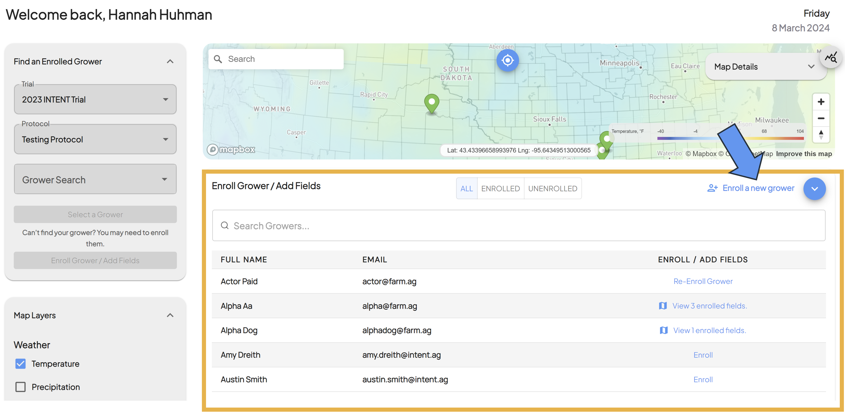Enable the Precipitation weather layer
The image size is (845, 415).
point(20,387)
